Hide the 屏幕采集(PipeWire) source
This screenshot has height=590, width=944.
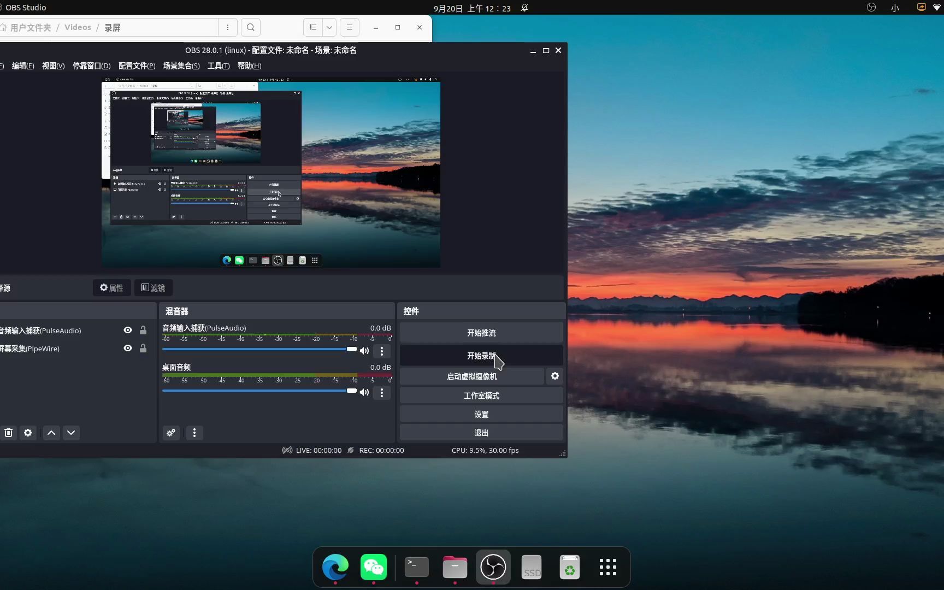[x=127, y=348]
